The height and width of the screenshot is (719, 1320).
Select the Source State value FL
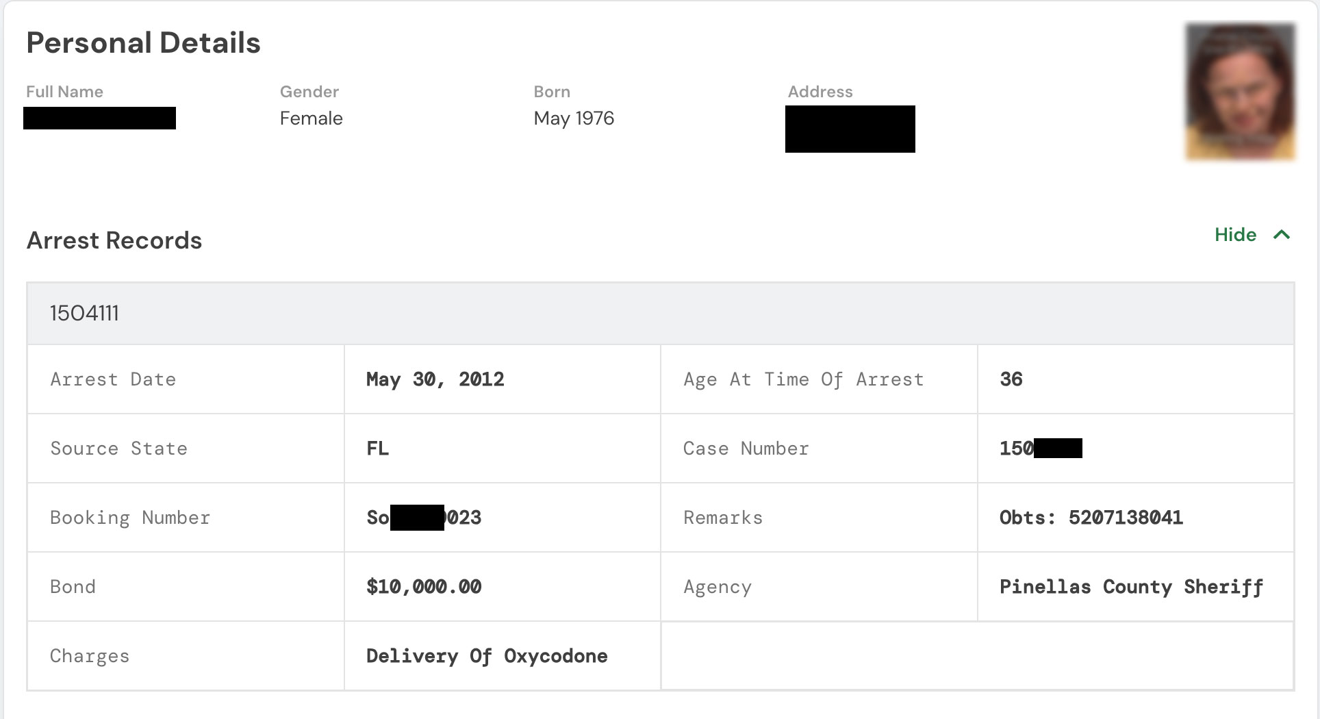[377, 449]
